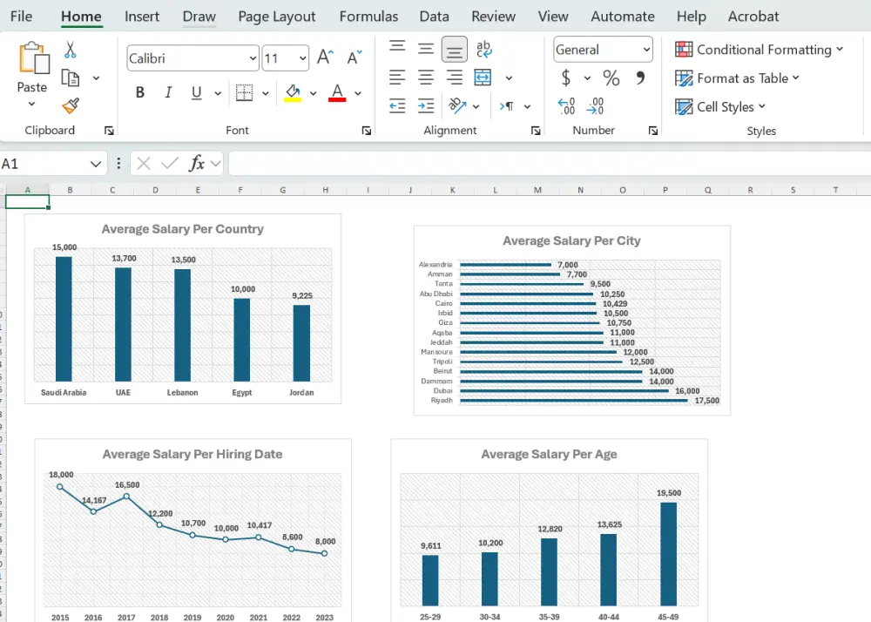The image size is (871, 622).
Task: Open the Draw menu tab
Action: pos(199,16)
